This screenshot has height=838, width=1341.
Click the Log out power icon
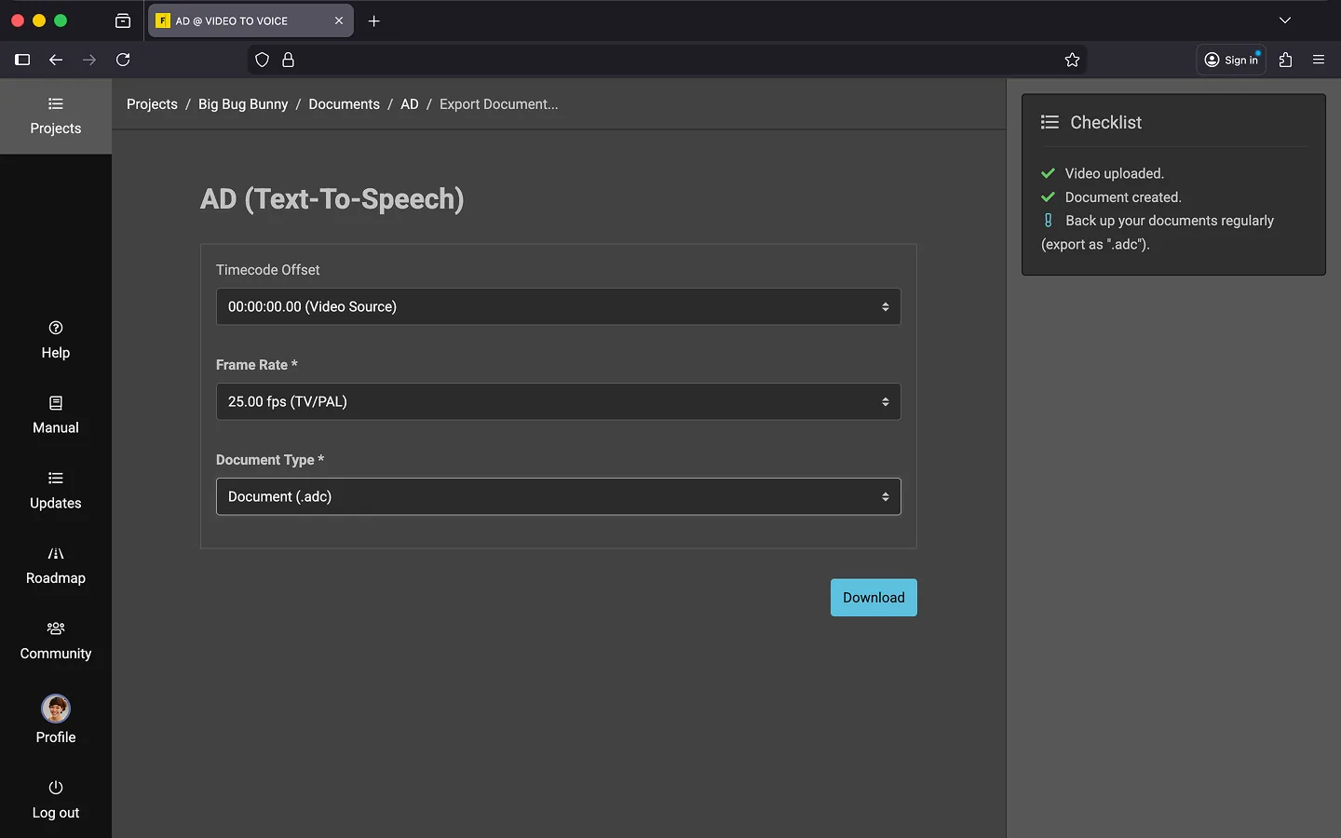pos(56,788)
